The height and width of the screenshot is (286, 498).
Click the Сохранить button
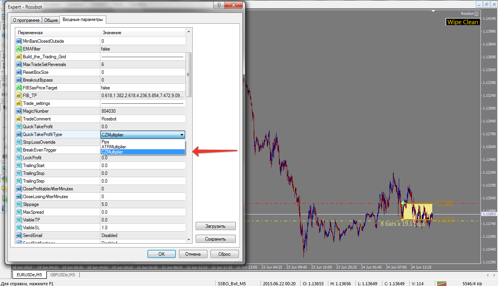216,239
